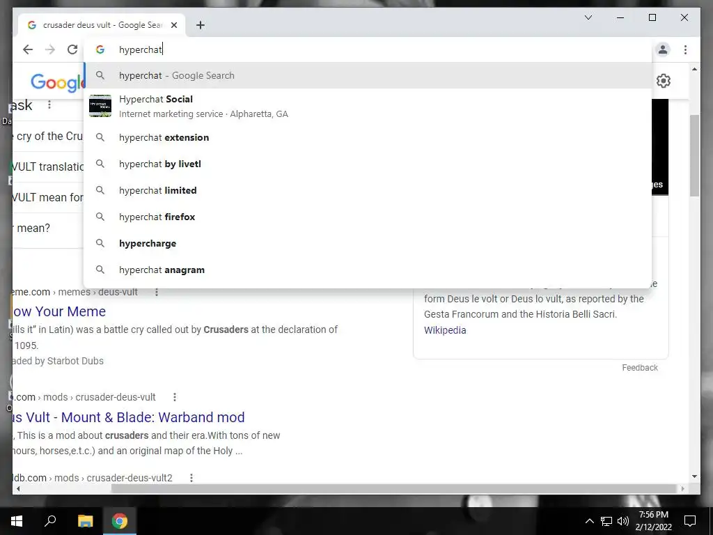The width and height of the screenshot is (713, 535).
Task: Choose the 'hyperchat limited' suggestion
Action: tap(368, 190)
